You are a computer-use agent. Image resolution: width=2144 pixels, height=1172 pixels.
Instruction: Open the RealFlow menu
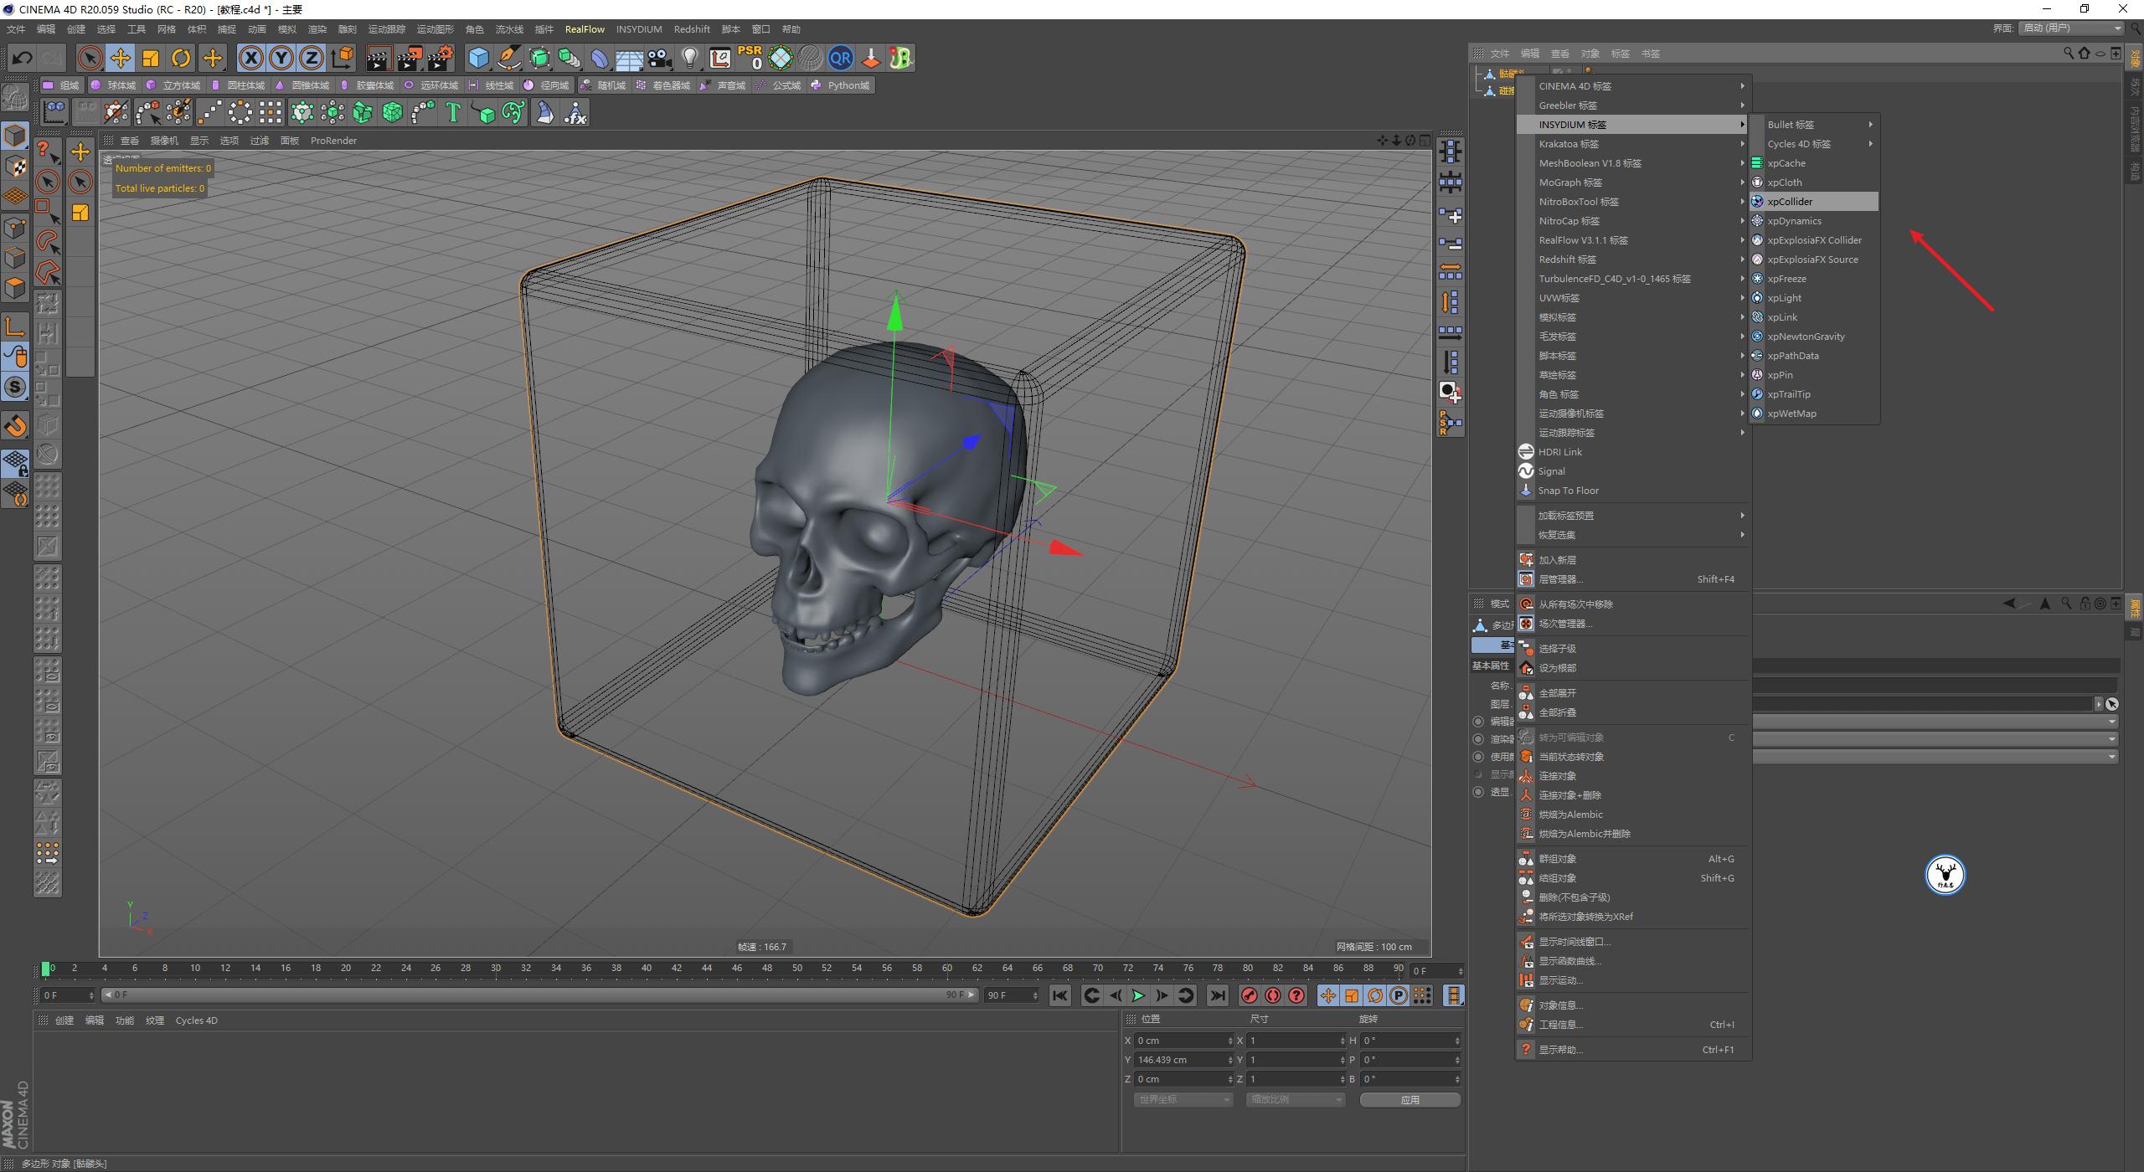(585, 29)
